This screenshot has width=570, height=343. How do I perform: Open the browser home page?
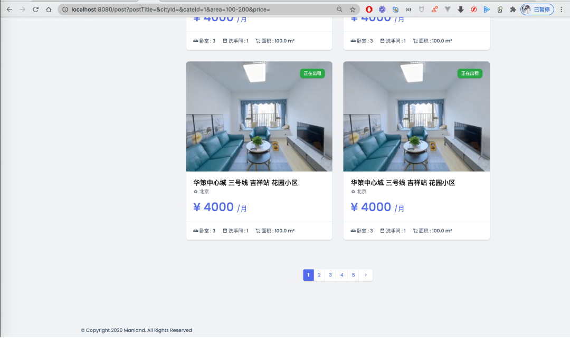[x=49, y=9]
